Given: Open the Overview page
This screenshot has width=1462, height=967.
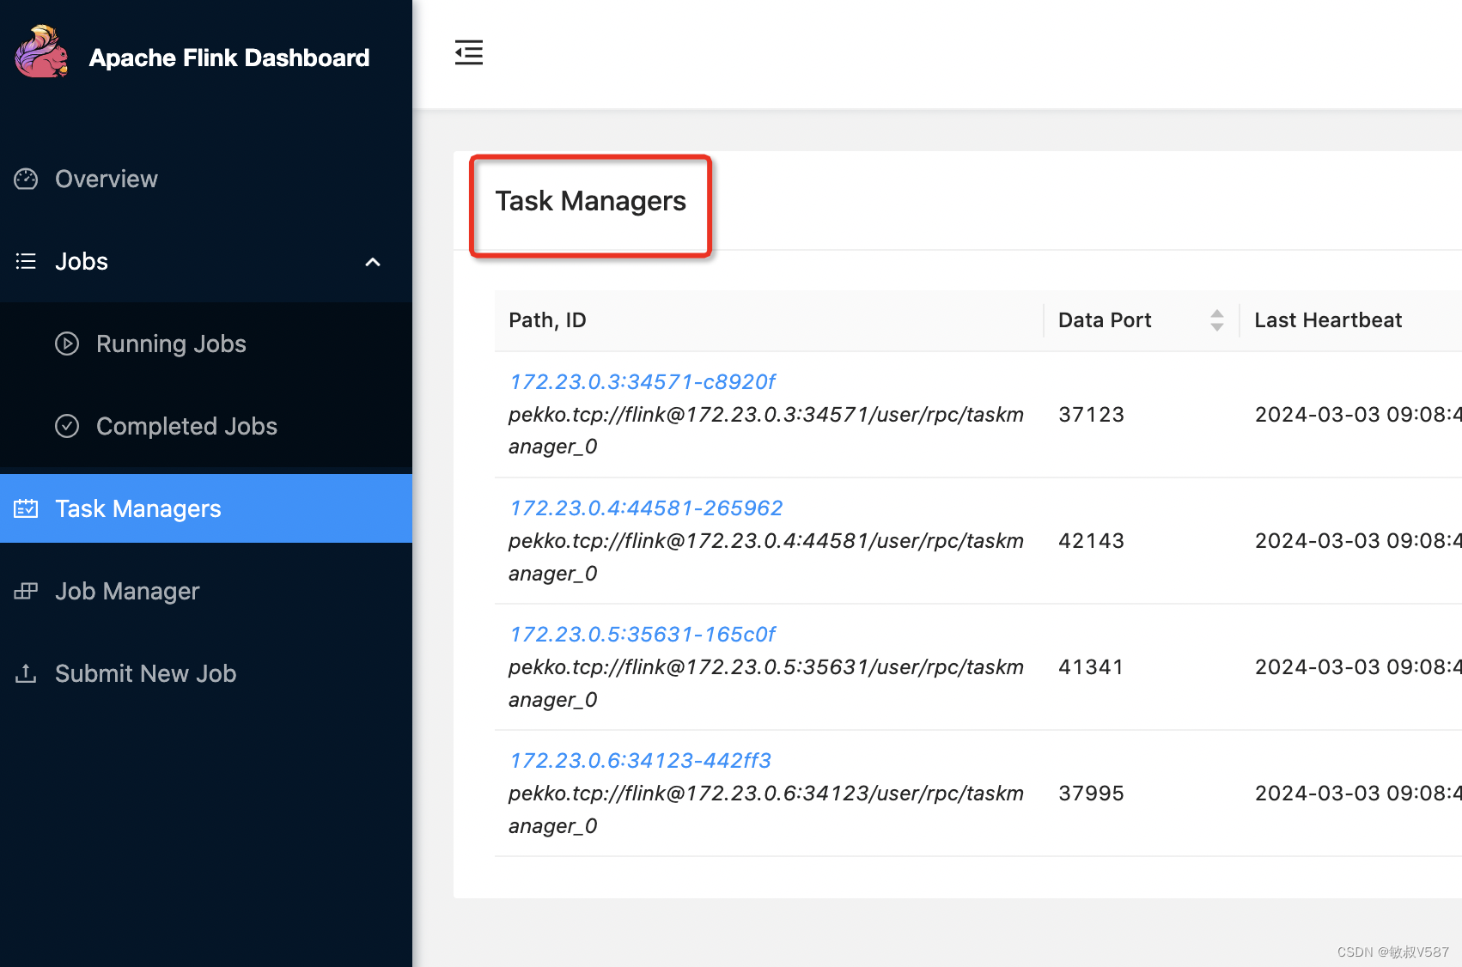Looking at the screenshot, I should [x=206, y=179].
